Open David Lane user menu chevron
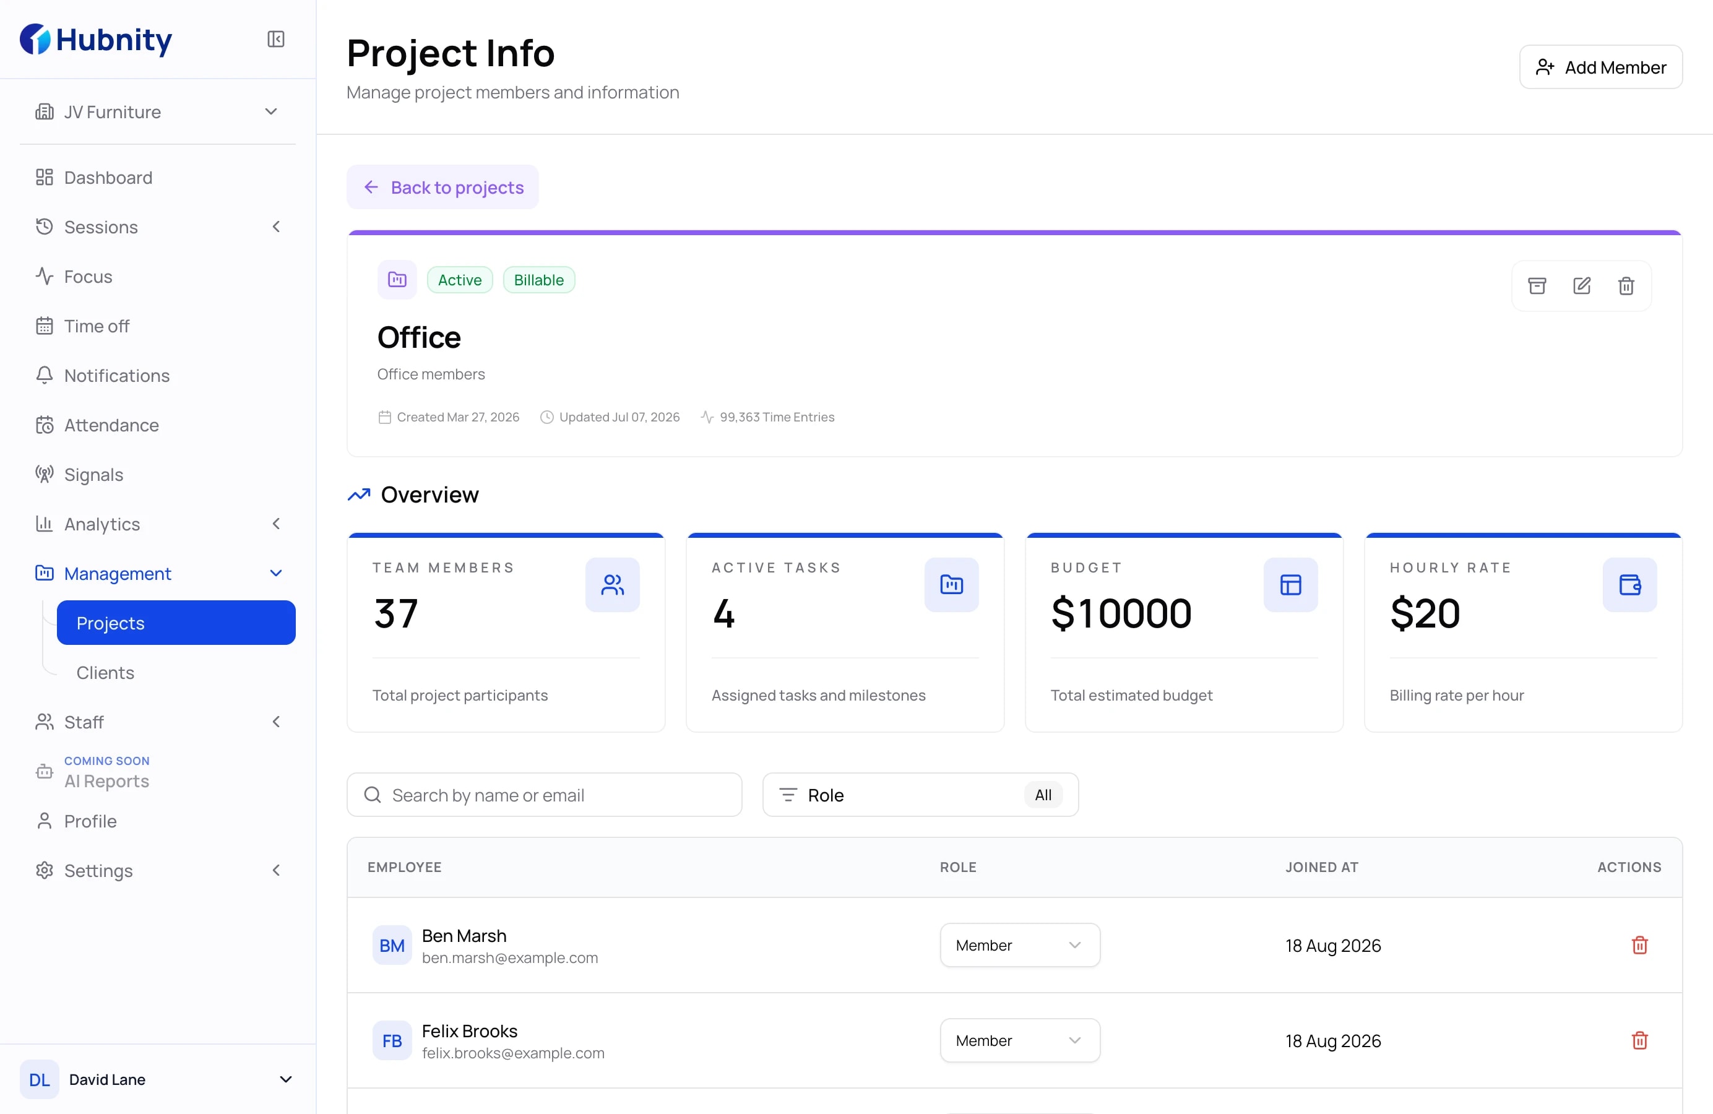Image resolution: width=1713 pixels, height=1114 pixels. [x=286, y=1079]
